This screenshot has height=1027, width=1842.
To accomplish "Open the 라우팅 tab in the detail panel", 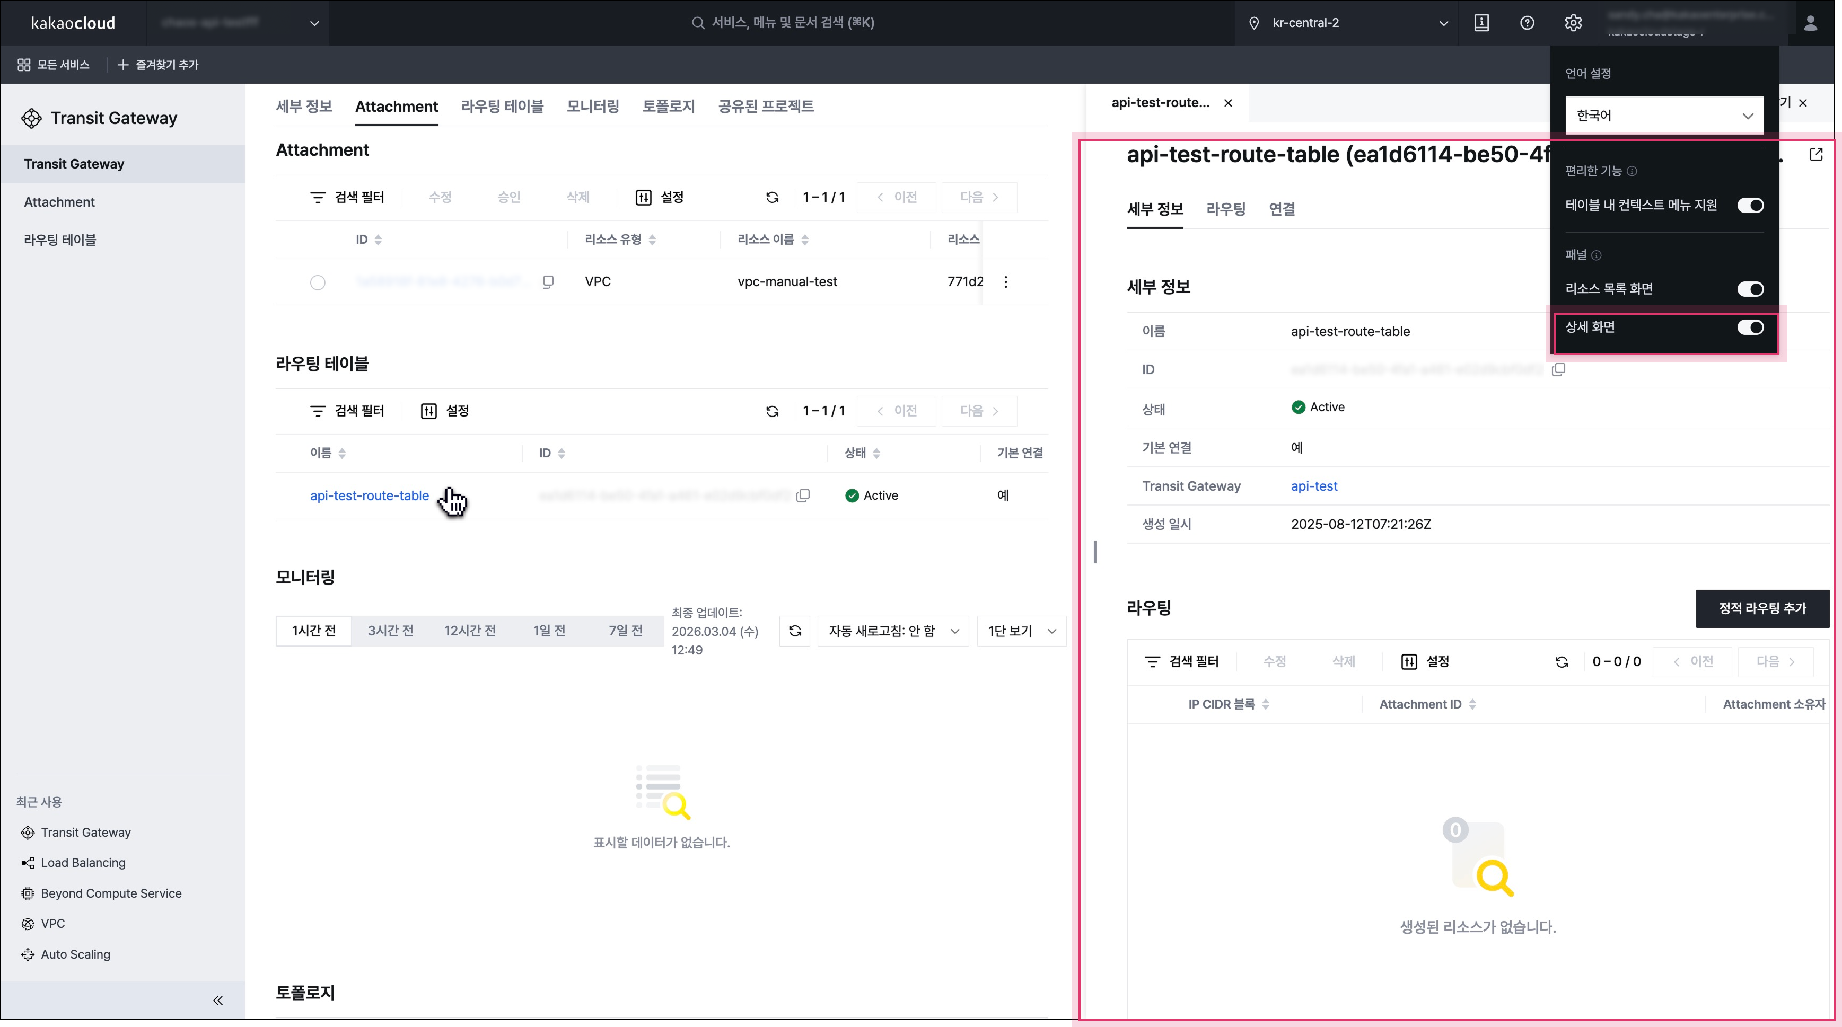I will click(x=1226, y=209).
